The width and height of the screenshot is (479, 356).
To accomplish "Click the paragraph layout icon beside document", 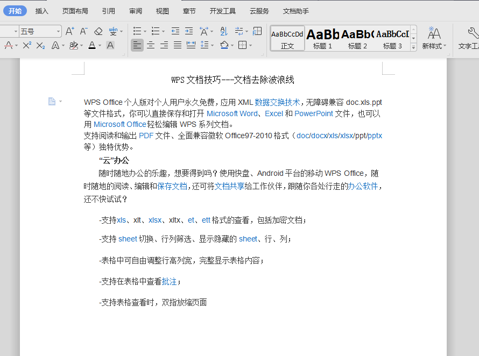I will coord(52,101).
